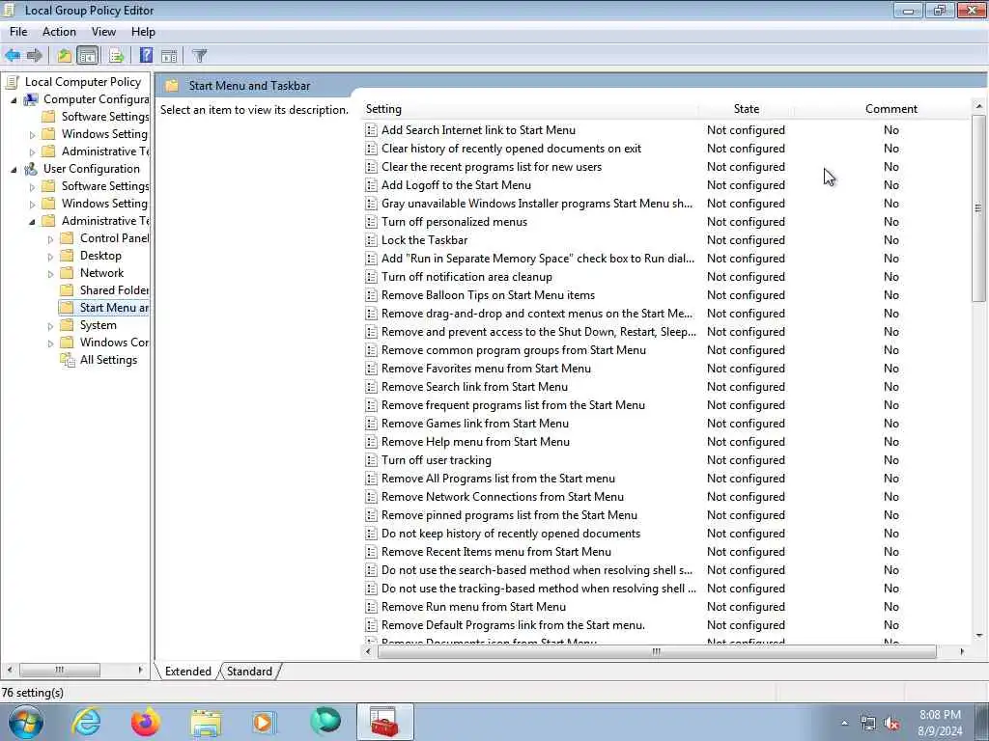Click the Forward arrow toolbar icon
The height and width of the screenshot is (741, 989).
click(x=35, y=55)
